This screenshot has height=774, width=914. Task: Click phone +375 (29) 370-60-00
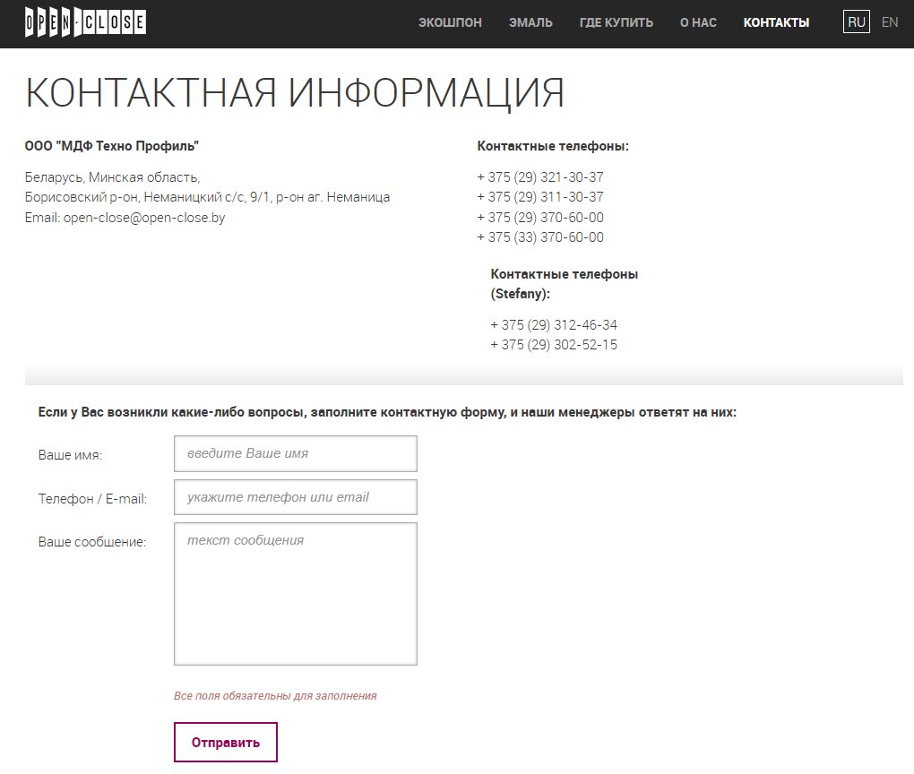tap(540, 218)
